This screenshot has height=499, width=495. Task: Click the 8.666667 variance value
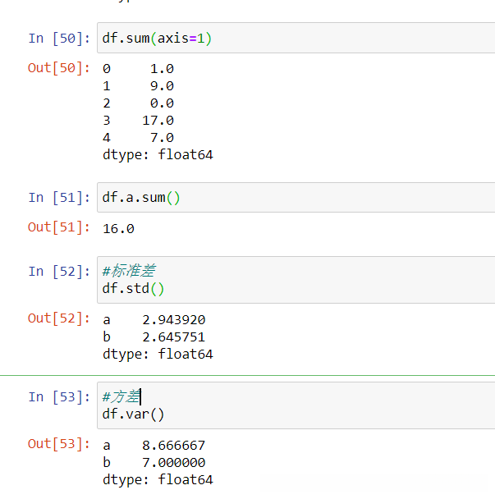tap(173, 445)
